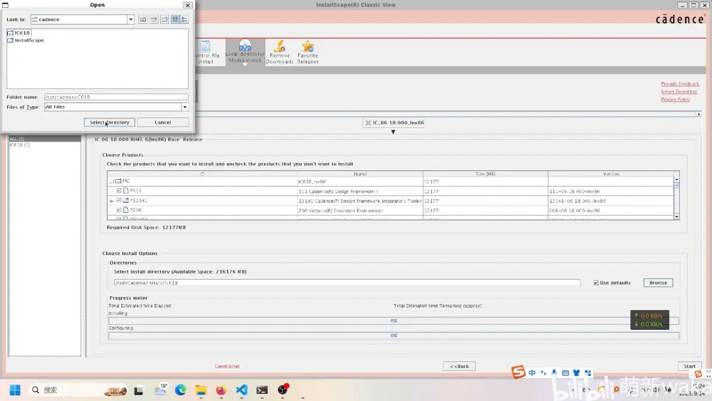Open the terminal app from taskbar
The image size is (712, 401).
pyautogui.click(x=262, y=390)
